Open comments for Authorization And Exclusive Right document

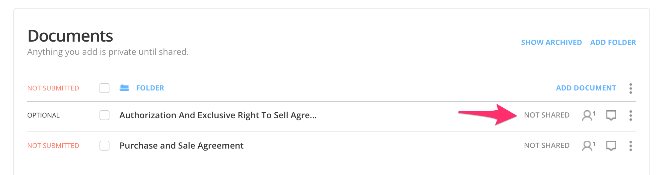(611, 115)
